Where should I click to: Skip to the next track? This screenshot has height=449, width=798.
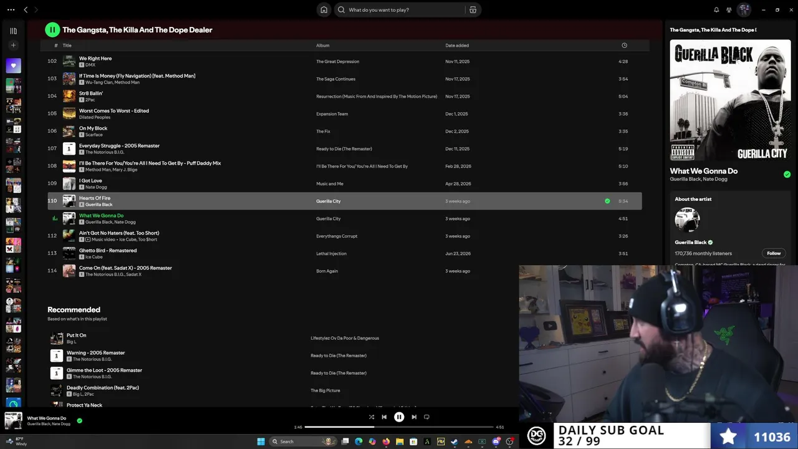414,417
